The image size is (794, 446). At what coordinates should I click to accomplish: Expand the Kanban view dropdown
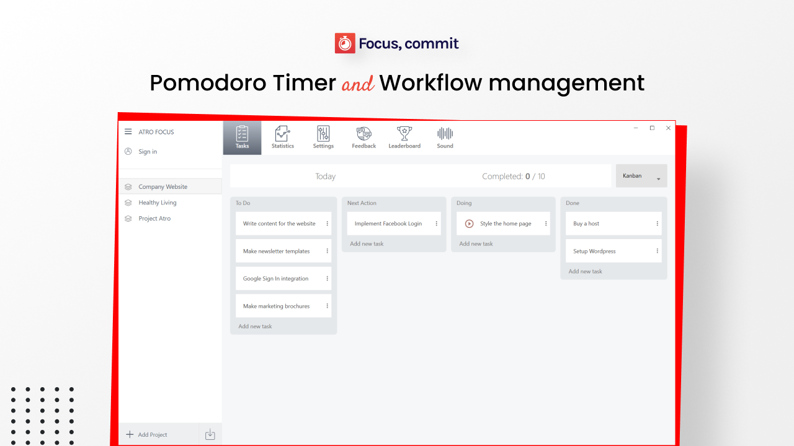pyautogui.click(x=641, y=176)
